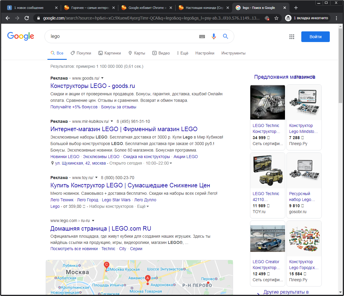Click the 'Войти' sign-in button
This screenshot has width=344, height=296.
click(316, 37)
